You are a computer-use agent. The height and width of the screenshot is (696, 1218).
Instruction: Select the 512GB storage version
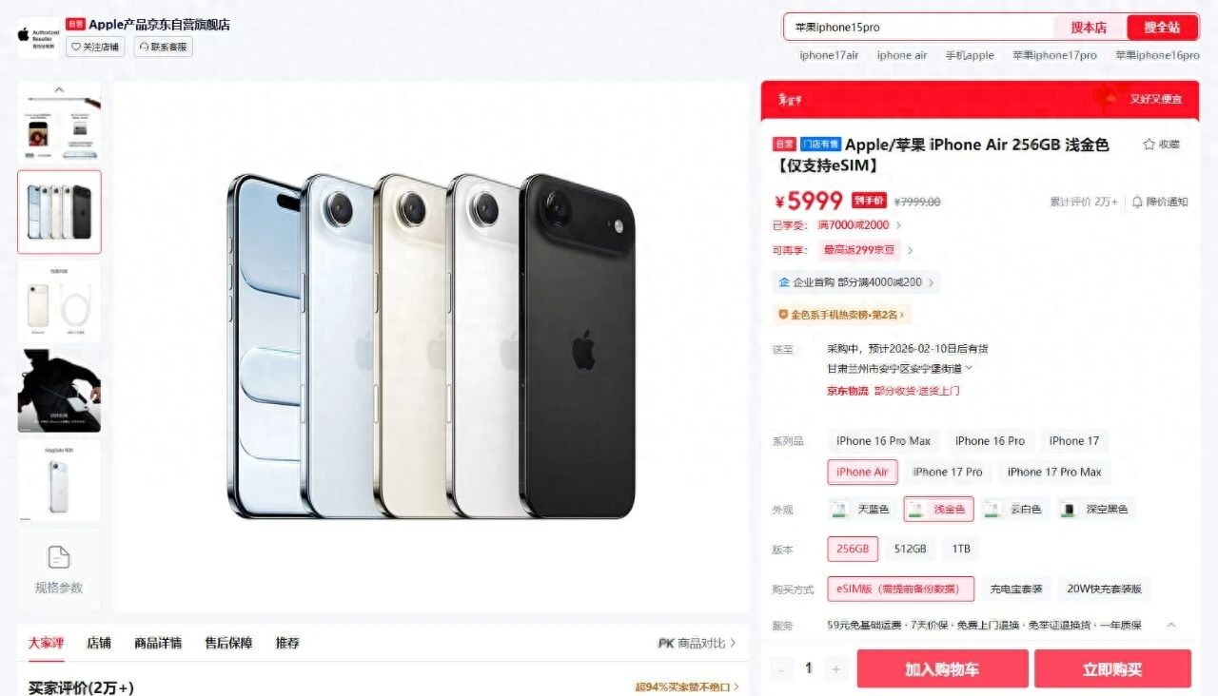coord(910,550)
